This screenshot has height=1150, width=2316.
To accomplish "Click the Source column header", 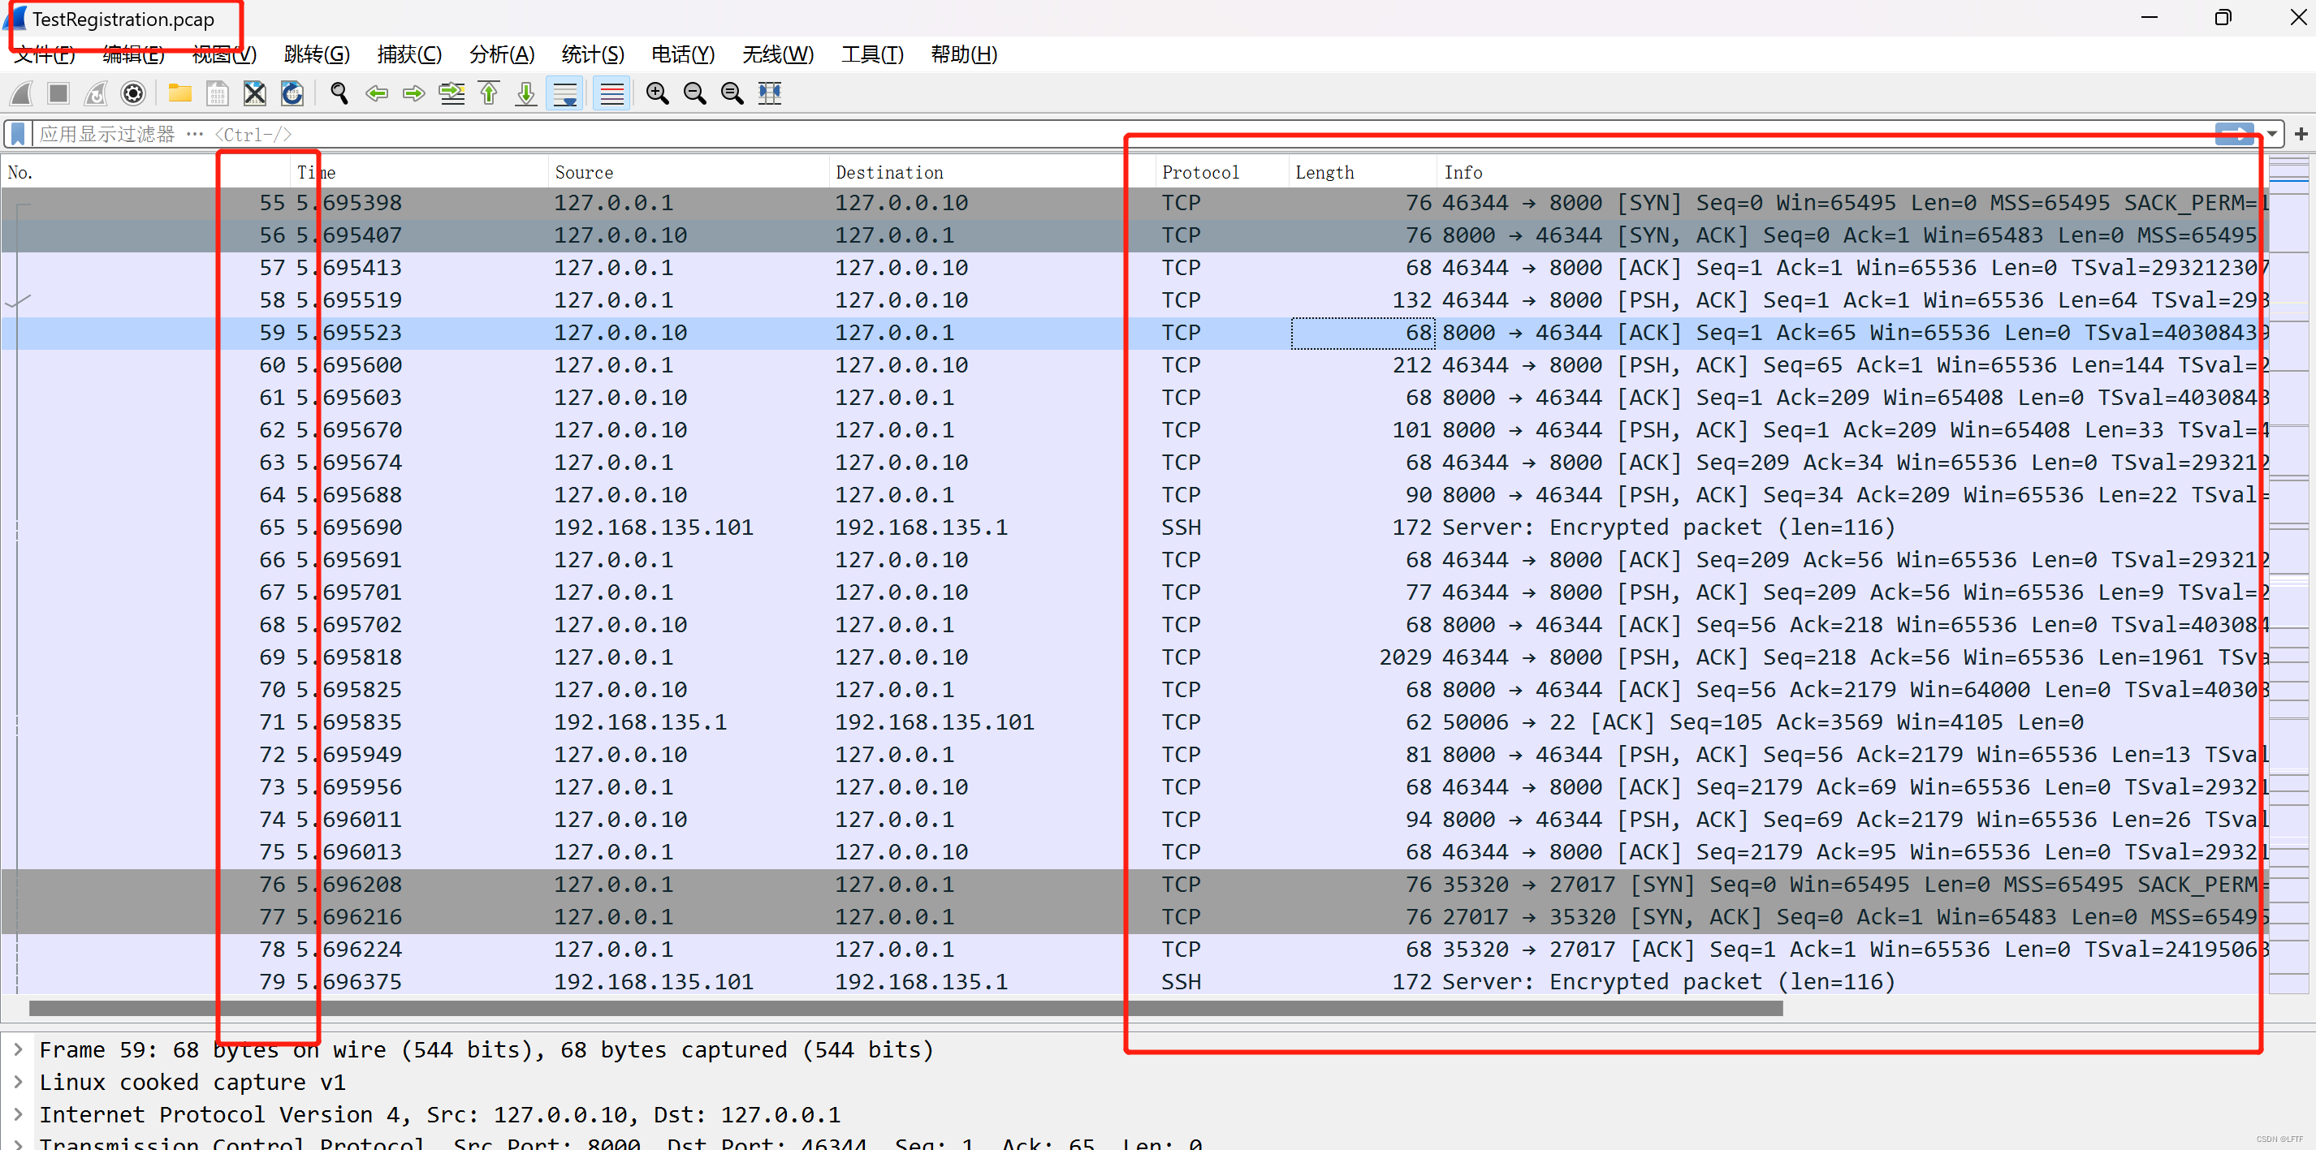I will coord(584,173).
